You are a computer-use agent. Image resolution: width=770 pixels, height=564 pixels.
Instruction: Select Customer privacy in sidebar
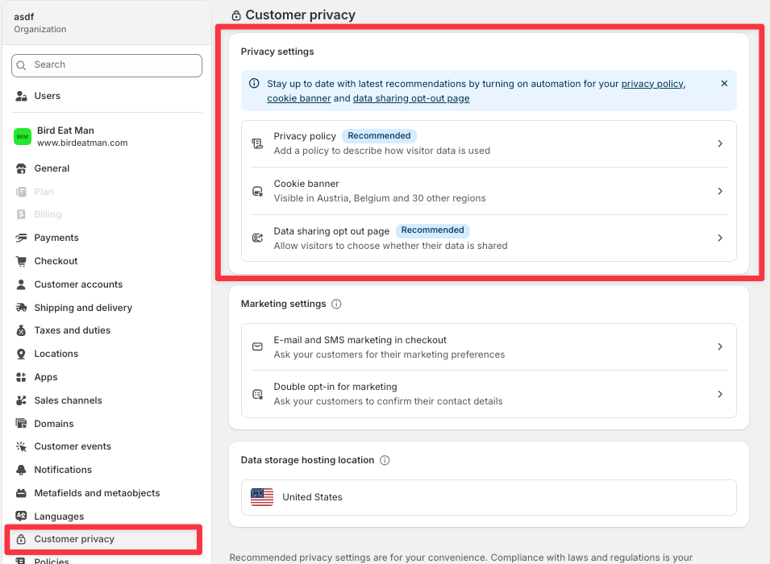click(x=103, y=539)
